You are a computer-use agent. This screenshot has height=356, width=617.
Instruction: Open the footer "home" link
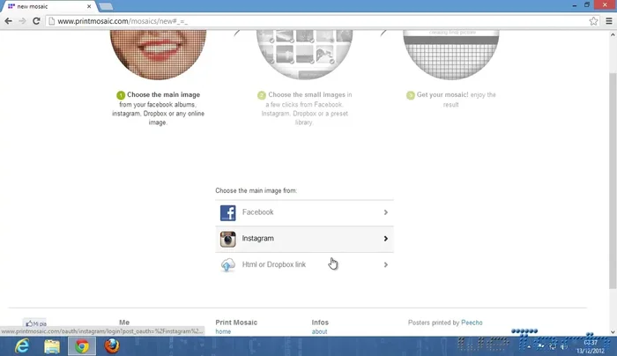pyautogui.click(x=223, y=332)
